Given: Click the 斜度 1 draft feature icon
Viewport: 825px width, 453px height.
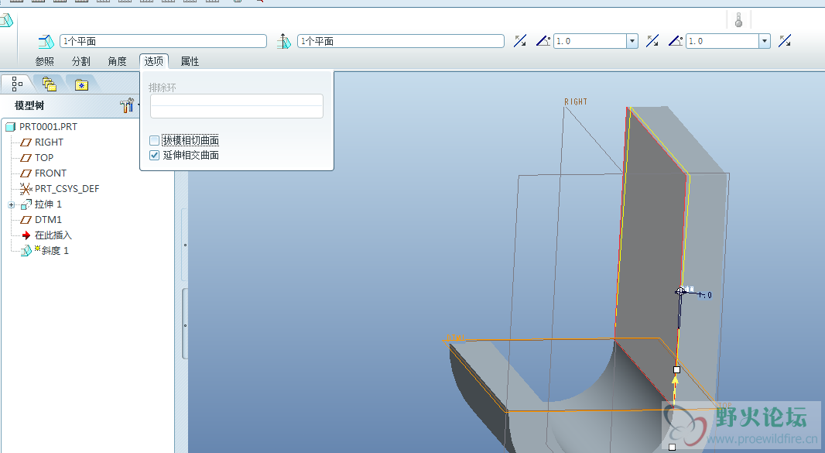Looking at the screenshot, I should pos(26,251).
